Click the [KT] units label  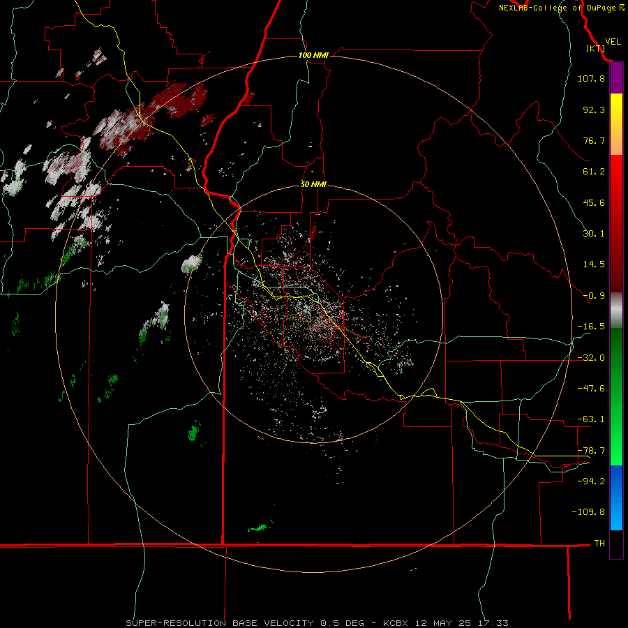pos(596,48)
